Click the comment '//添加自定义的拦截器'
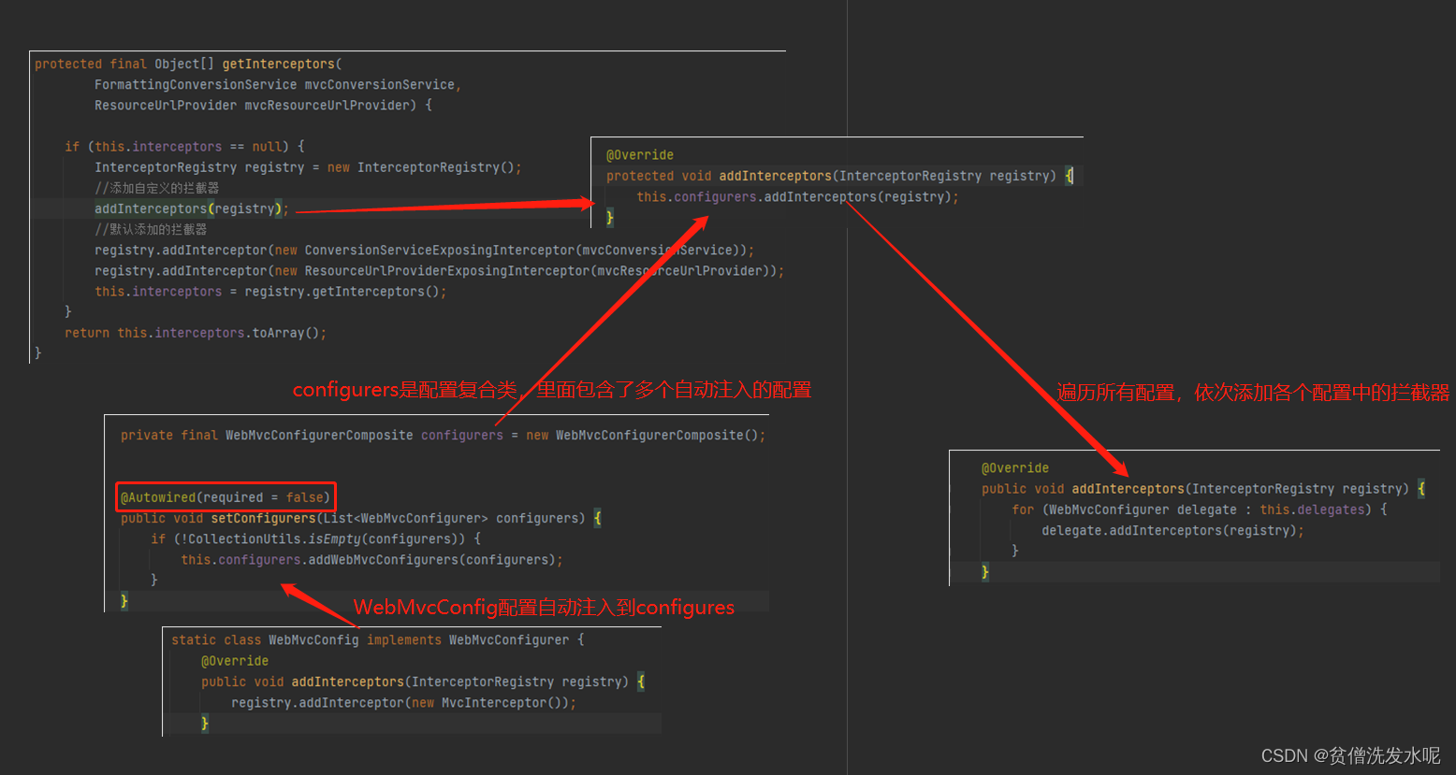The height and width of the screenshot is (775, 1456). (x=157, y=188)
